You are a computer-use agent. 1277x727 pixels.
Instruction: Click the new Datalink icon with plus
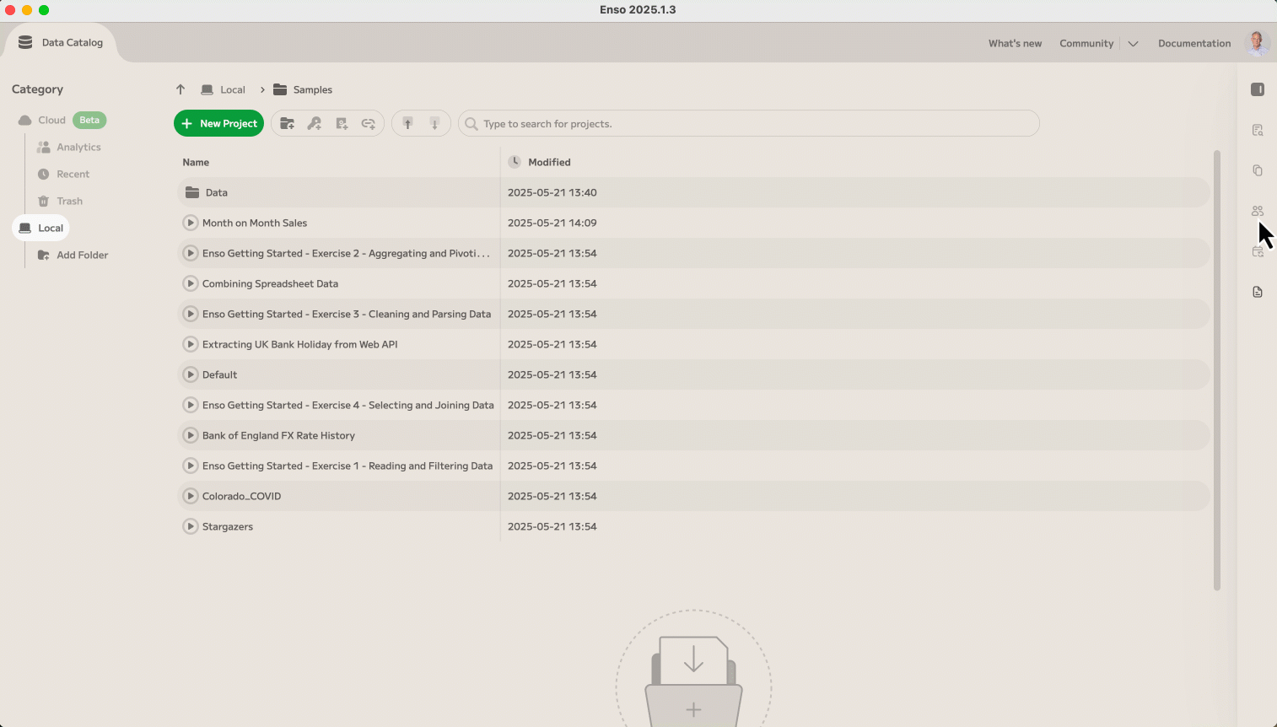342,123
